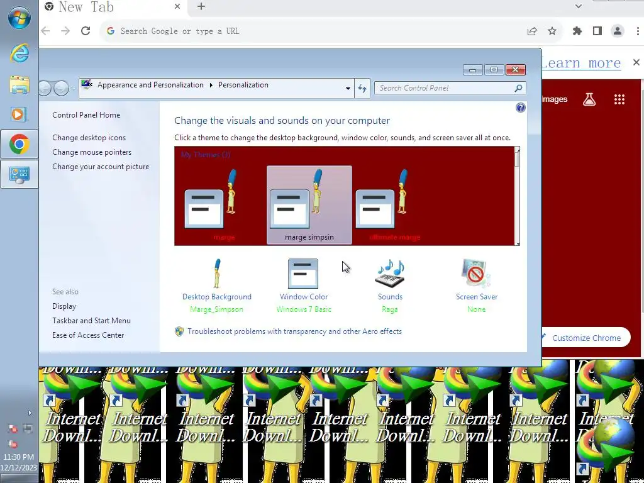Click Troubleshoot problems with transparency link
The image size is (644, 483).
pyautogui.click(x=294, y=331)
